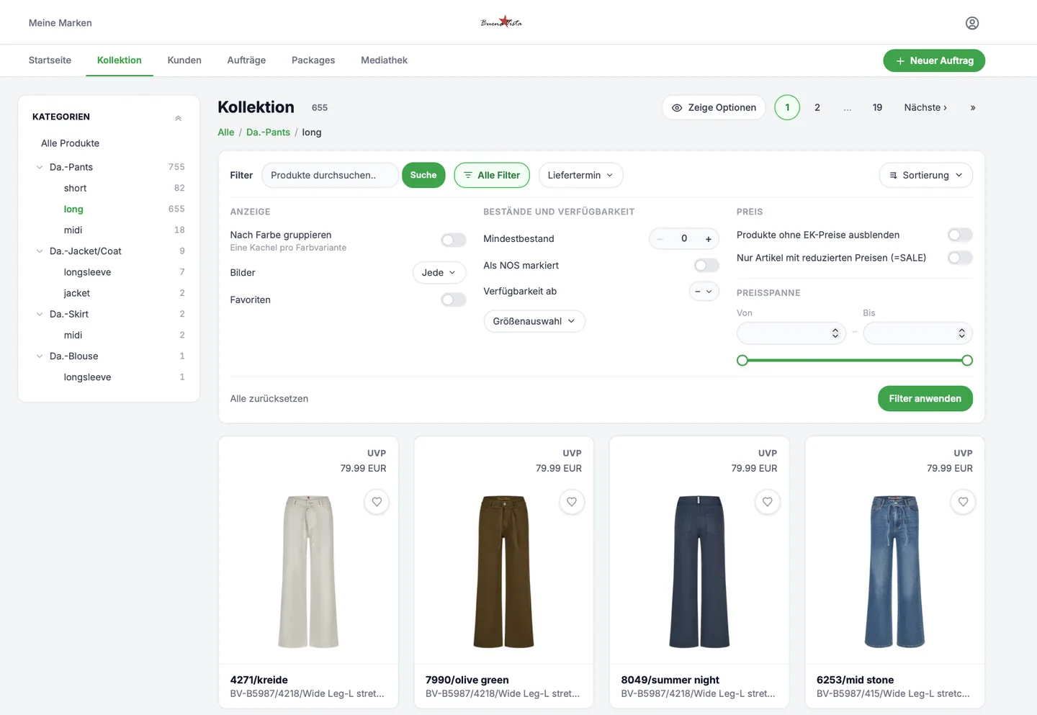The width and height of the screenshot is (1037, 715).
Task: Open the Mediathek tab
Action: pos(384,60)
